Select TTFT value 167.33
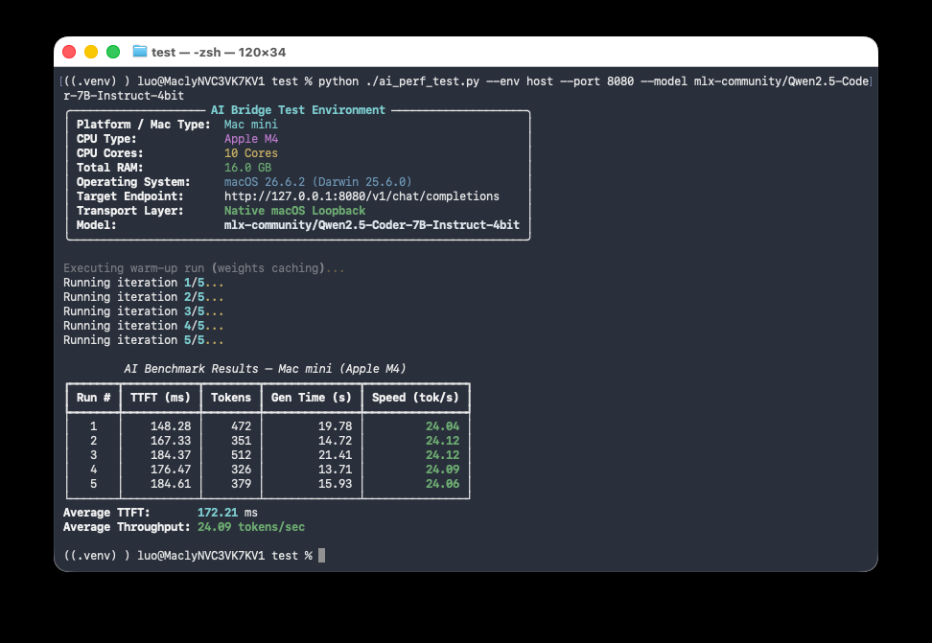 pos(171,441)
